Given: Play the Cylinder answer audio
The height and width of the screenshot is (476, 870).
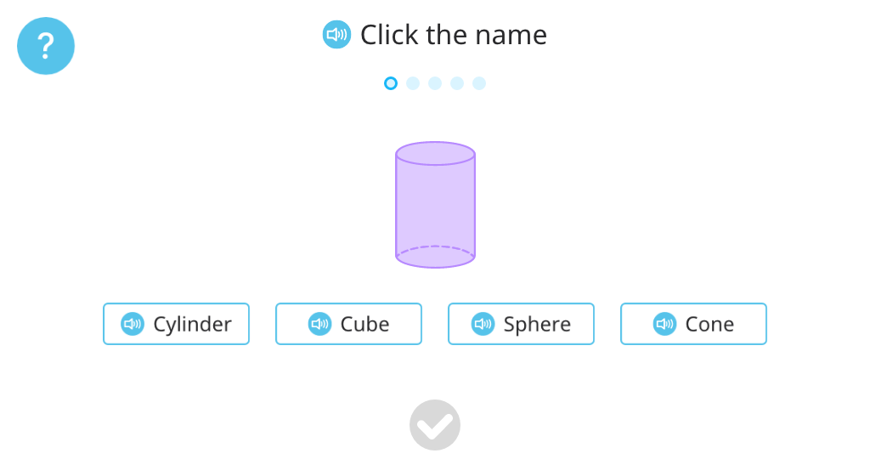Looking at the screenshot, I should coord(133,324).
